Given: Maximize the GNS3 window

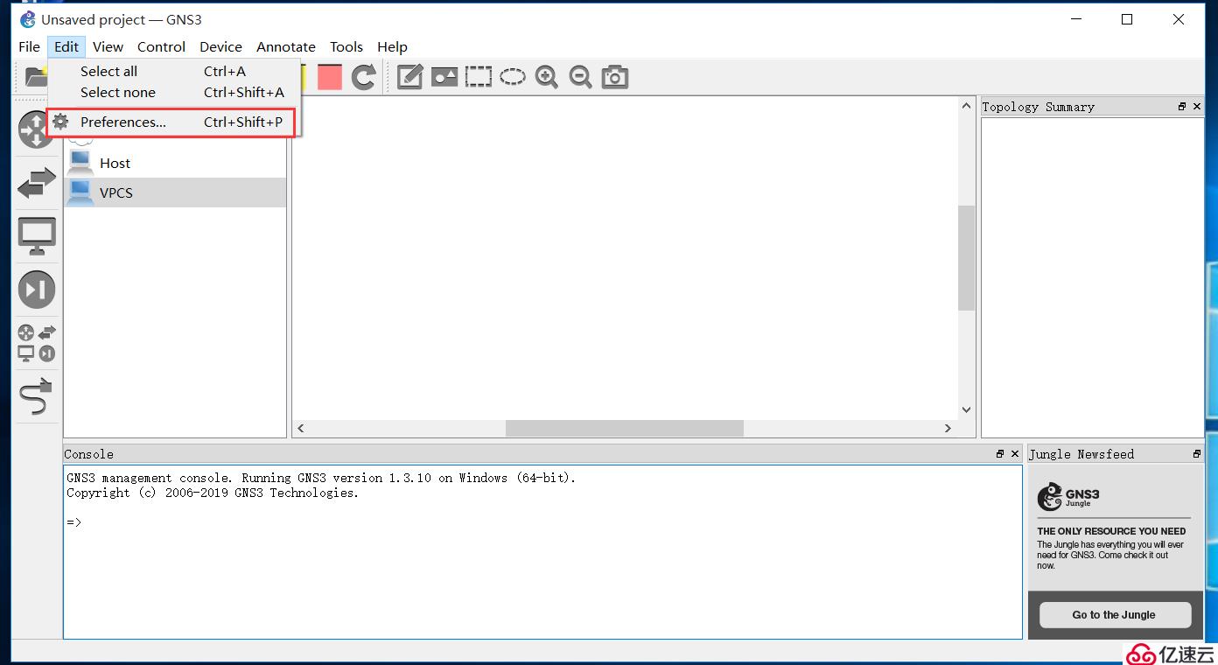Looking at the screenshot, I should pos(1127,19).
